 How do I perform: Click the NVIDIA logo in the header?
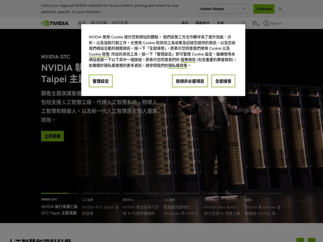tap(55, 23)
